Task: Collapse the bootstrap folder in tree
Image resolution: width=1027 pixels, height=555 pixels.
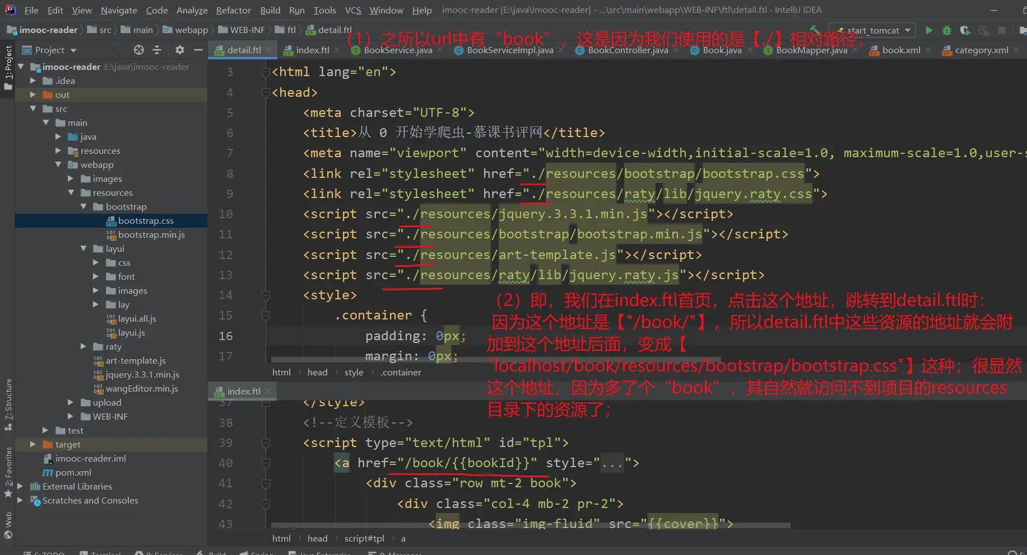Action: 83,206
